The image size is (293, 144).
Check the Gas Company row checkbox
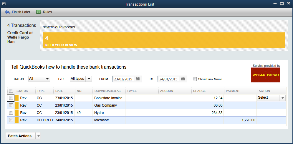pyautogui.click(x=11, y=105)
